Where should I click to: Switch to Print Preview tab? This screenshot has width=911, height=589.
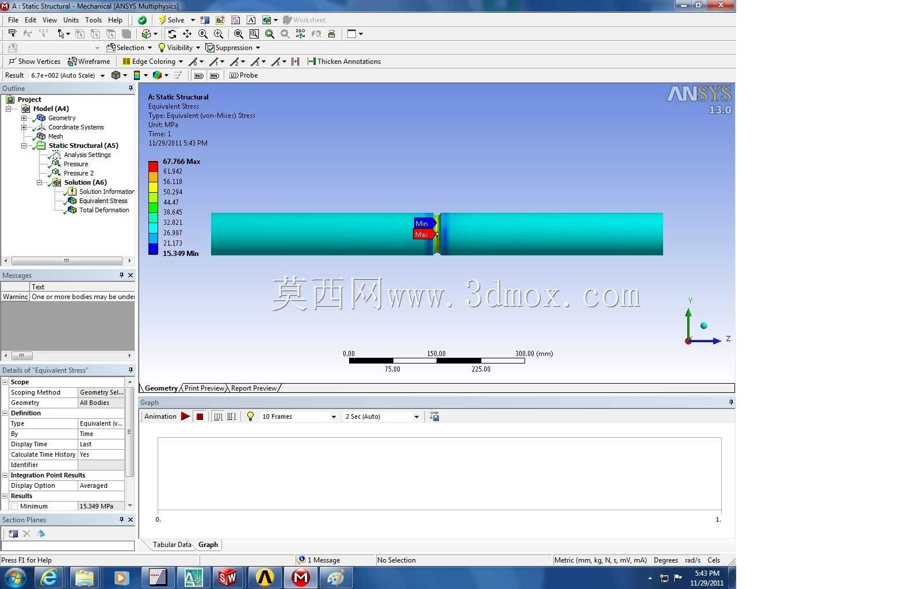[x=204, y=388]
